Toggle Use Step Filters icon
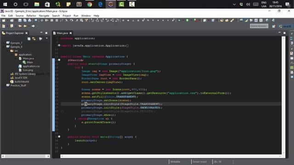294x165 pixels. coord(86,20)
